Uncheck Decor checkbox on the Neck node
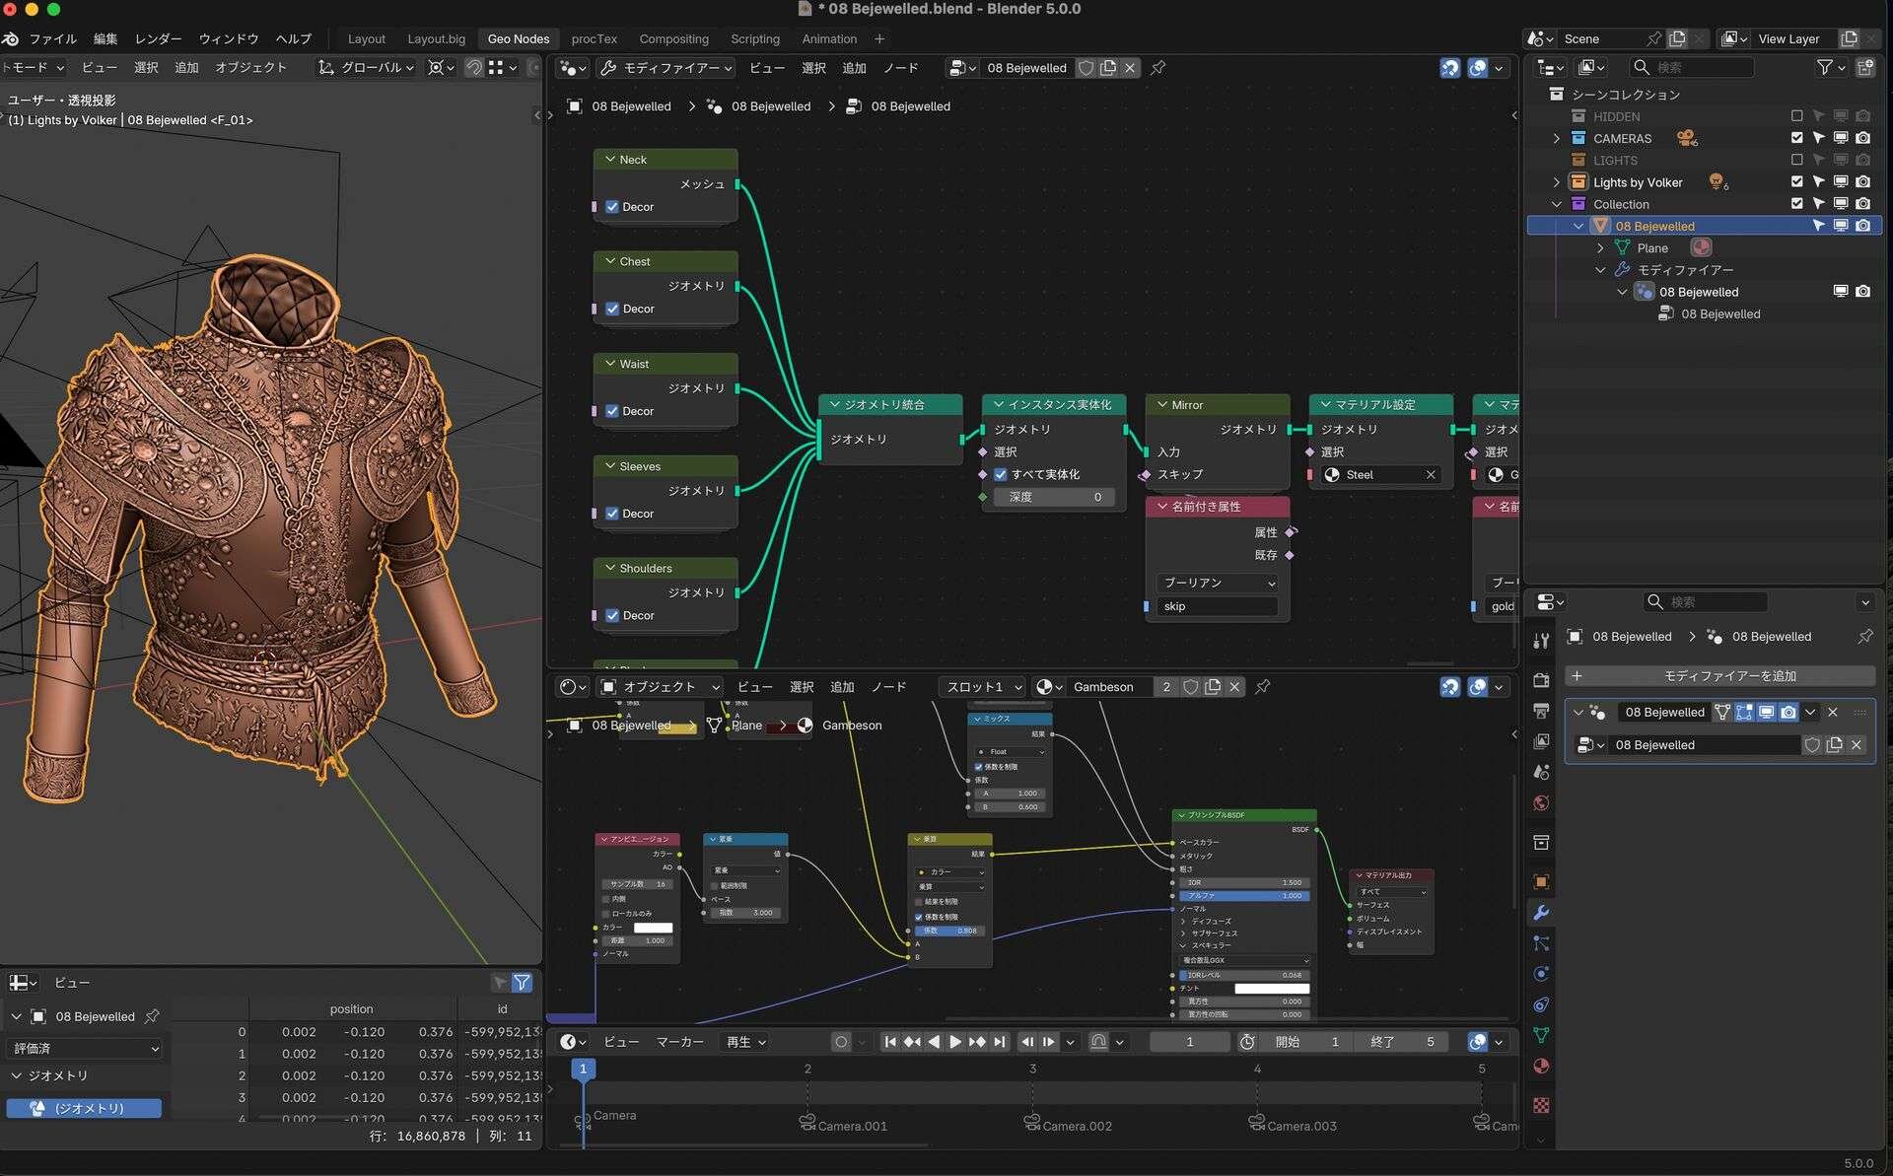The height and width of the screenshot is (1176, 1893). (612, 207)
